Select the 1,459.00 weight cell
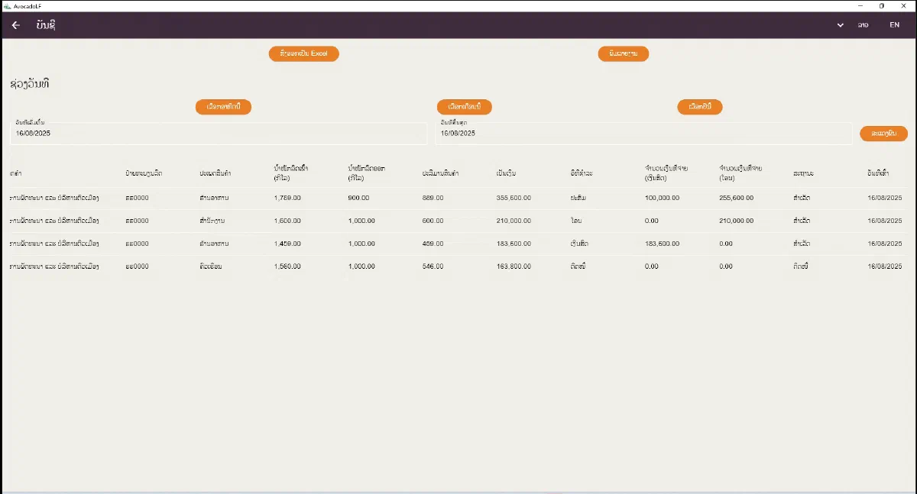Image resolution: width=917 pixels, height=494 pixels. point(287,244)
